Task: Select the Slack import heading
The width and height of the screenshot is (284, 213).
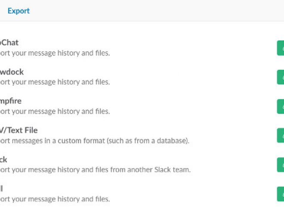Action: point(3,160)
